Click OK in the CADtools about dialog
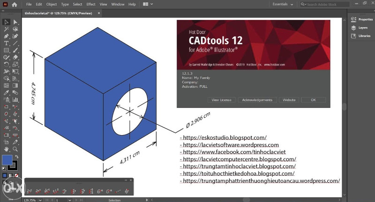This screenshot has width=375, height=202. tap(313, 100)
